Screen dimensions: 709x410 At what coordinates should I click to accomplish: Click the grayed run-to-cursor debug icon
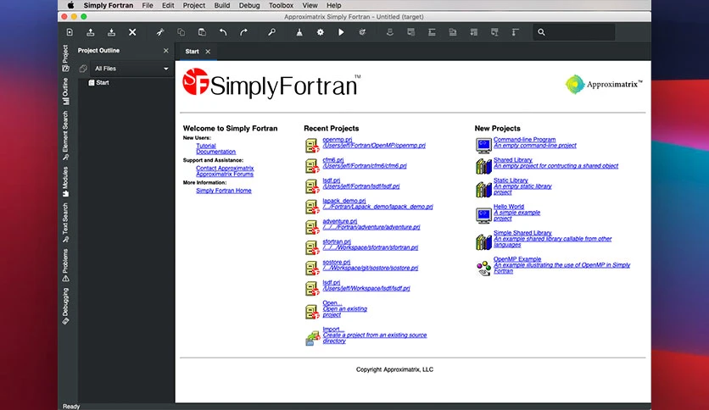(494, 32)
